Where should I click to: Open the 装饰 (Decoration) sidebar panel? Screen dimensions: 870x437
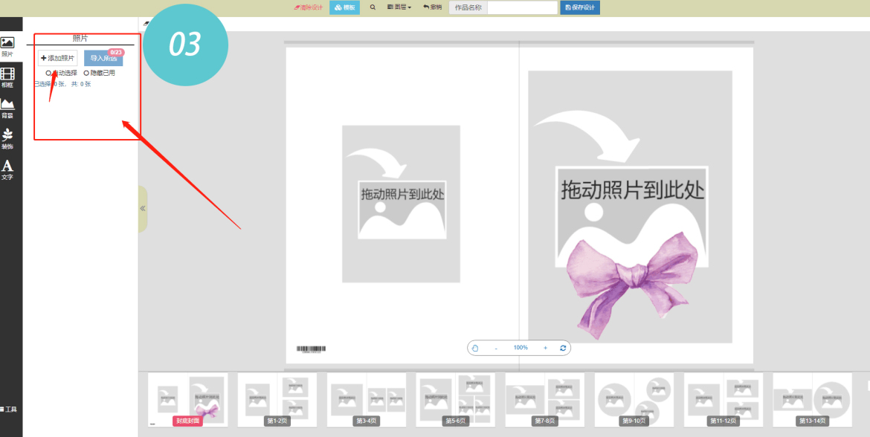coord(7,138)
